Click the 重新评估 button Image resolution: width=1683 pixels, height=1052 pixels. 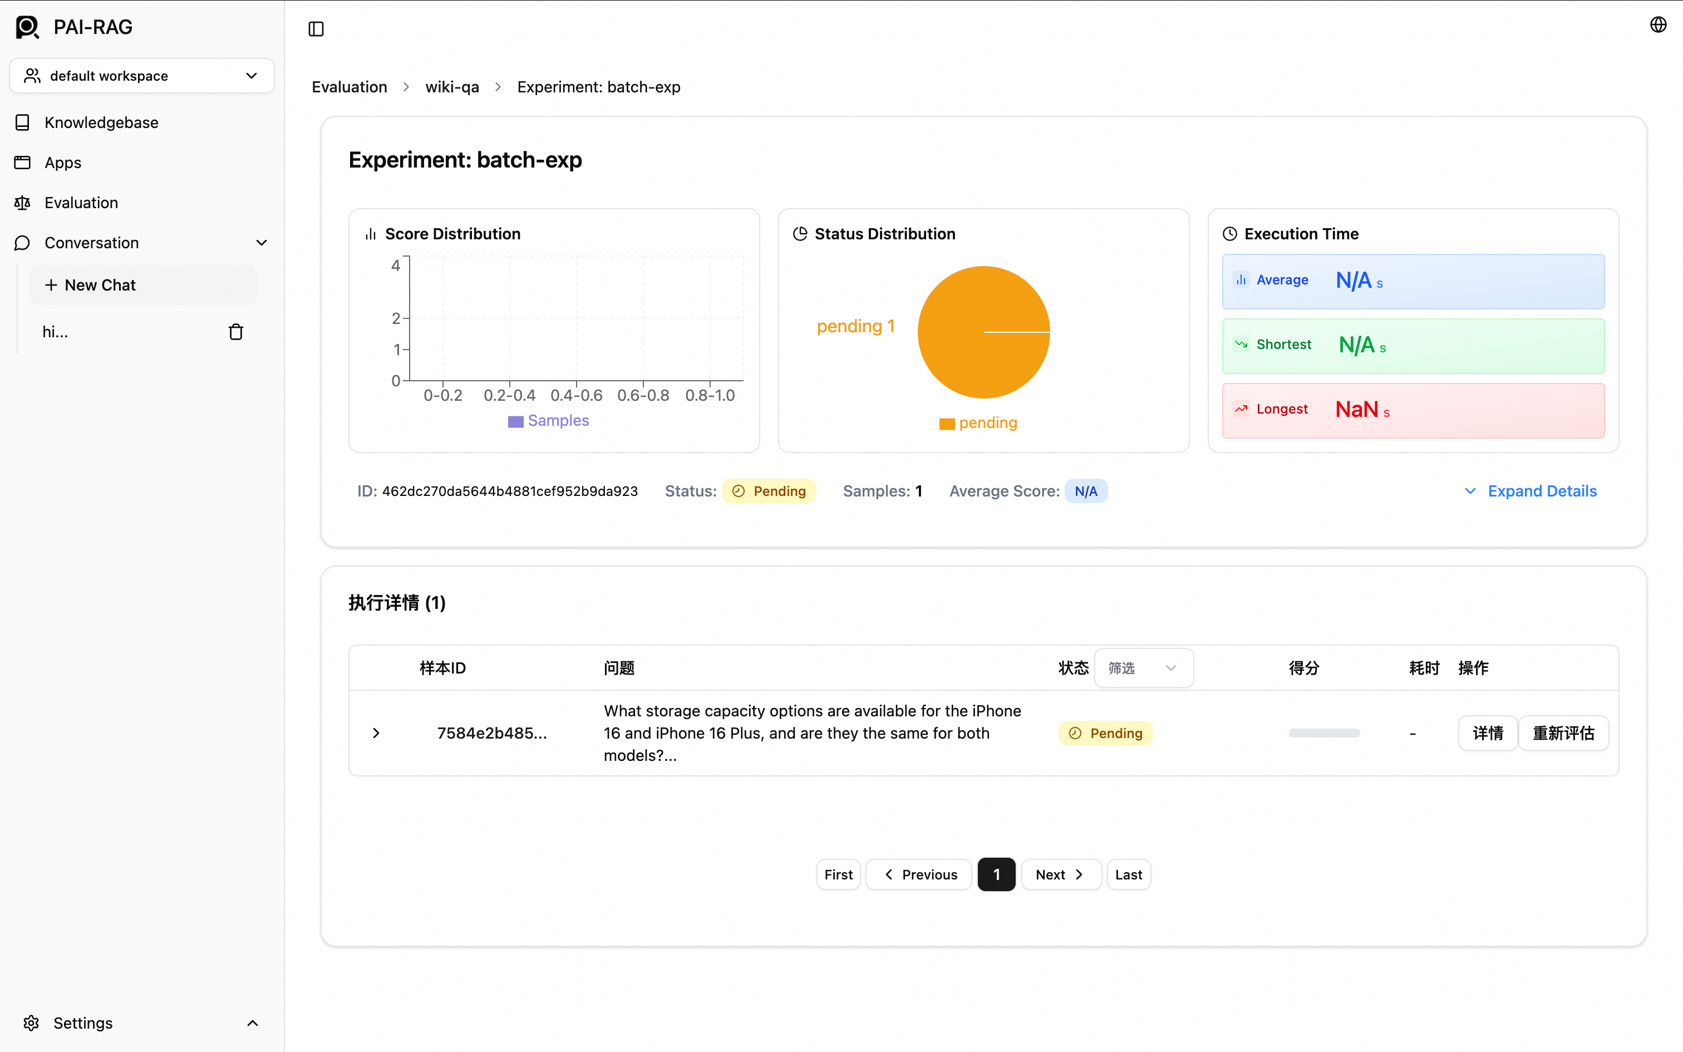point(1563,733)
